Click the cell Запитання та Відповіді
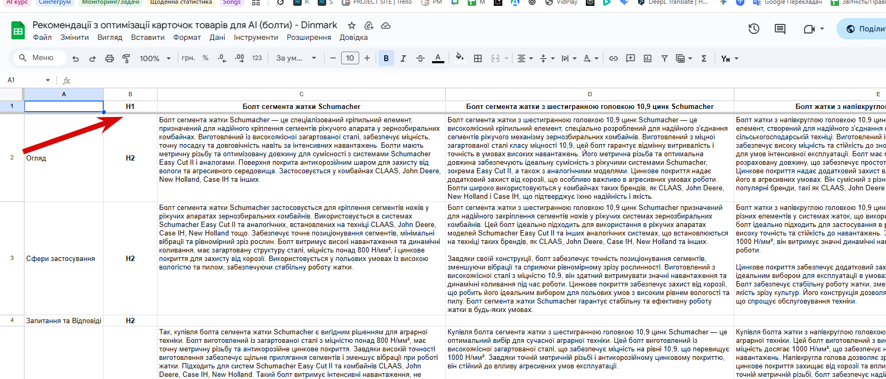This screenshot has height=379, width=886. coord(64,321)
